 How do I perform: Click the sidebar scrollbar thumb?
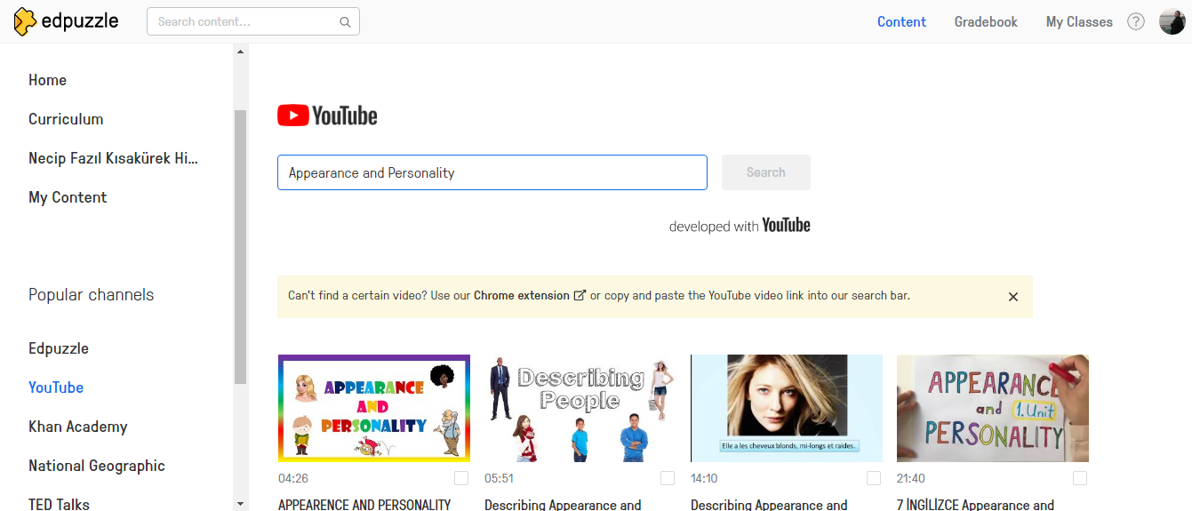coord(240,247)
